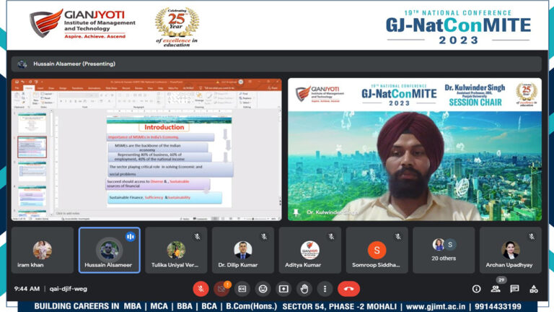The width and height of the screenshot is (554, 312).
Task: Open the 20 others participants tile
Action: (x=444, y=250)
